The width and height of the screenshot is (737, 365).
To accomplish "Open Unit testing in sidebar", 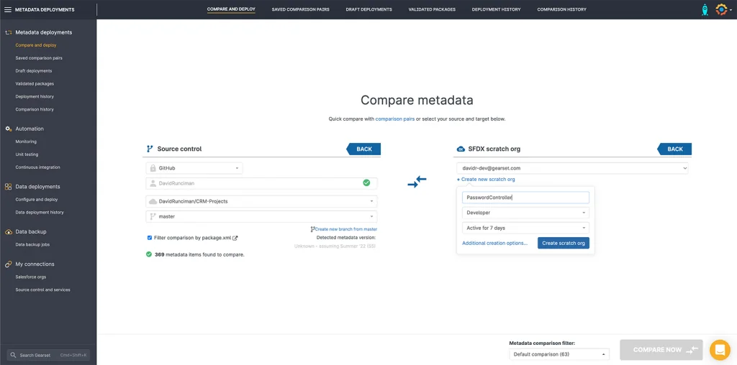I will point(27,154).
